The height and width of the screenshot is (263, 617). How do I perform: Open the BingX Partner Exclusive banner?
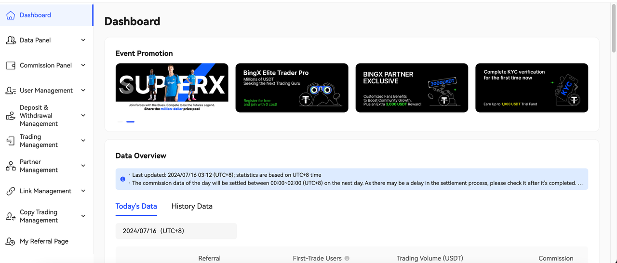(x=412, y=88)
